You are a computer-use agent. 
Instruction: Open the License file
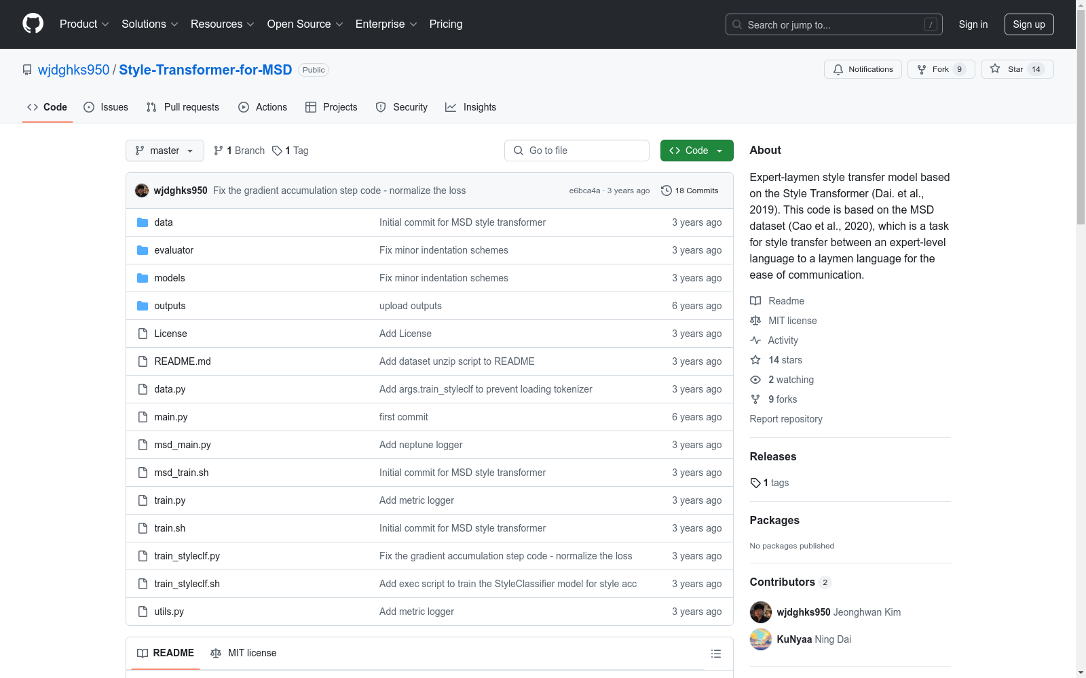pos(170,334)
